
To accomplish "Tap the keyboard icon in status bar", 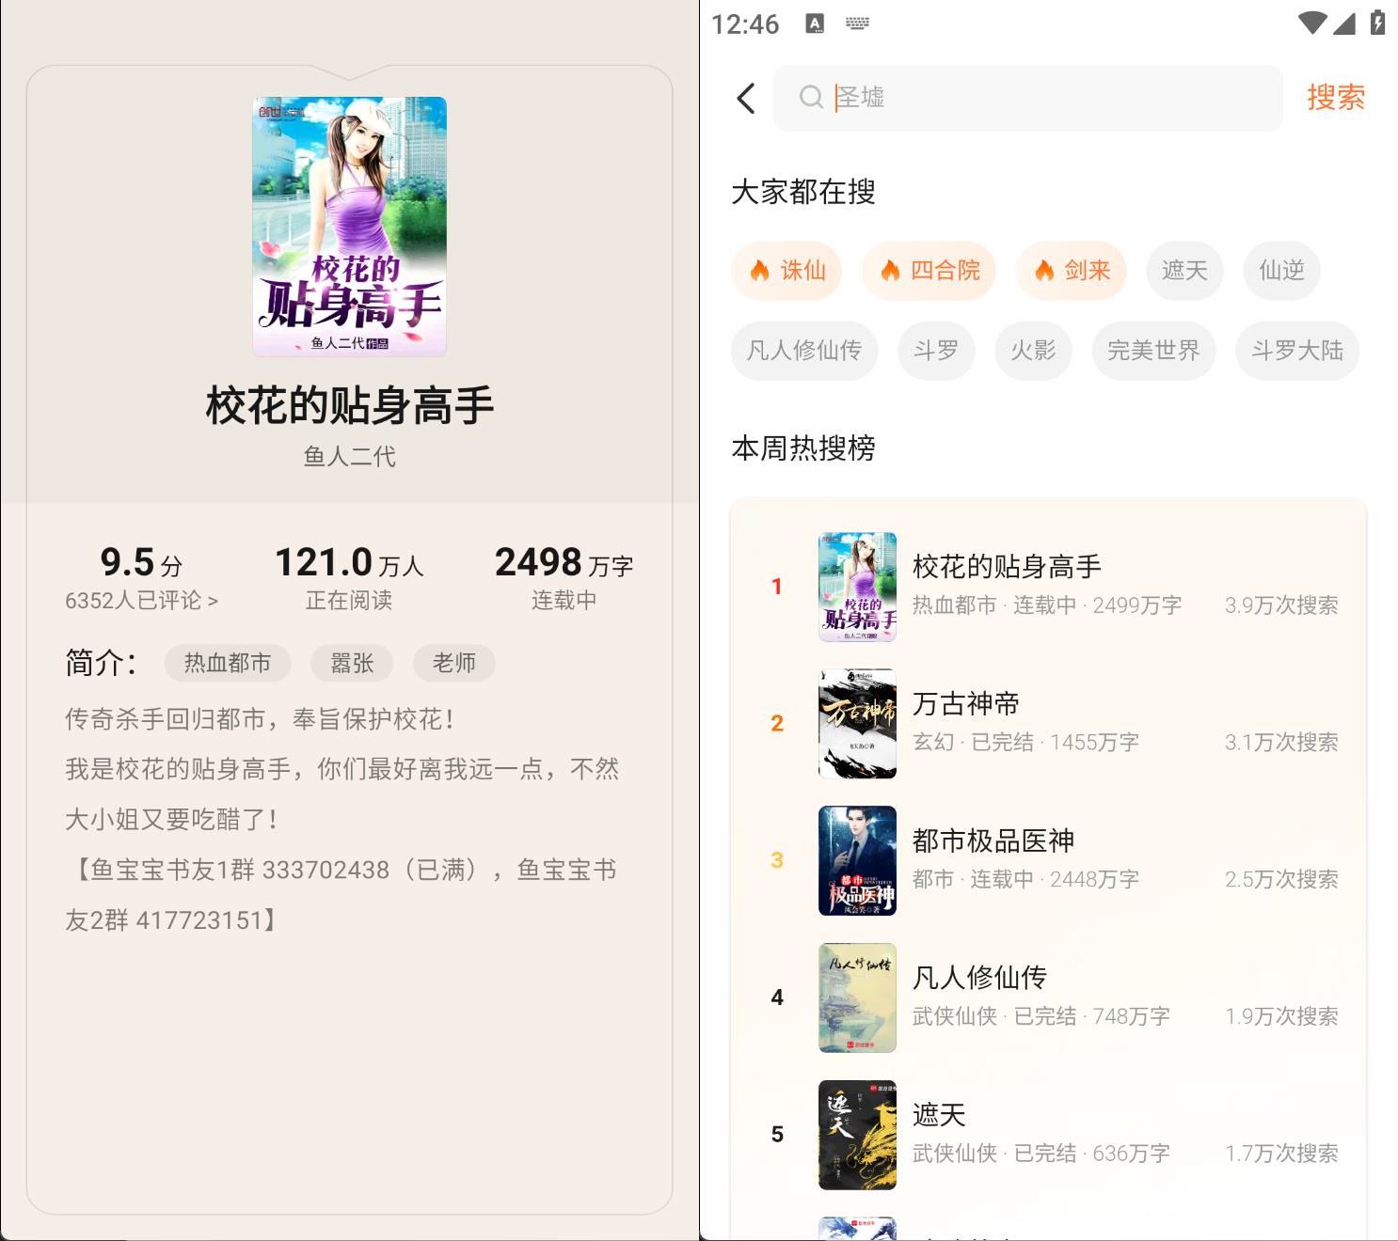I will (856, 24).
